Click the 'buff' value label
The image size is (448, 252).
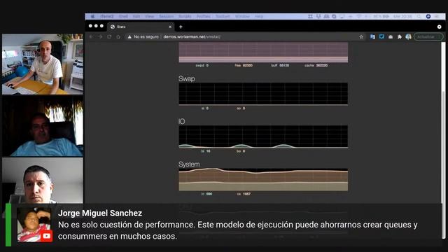[280, 65]
